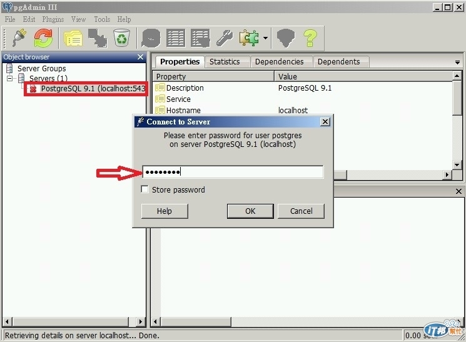Collapse the Servers (1) tree node

[x=10, y=78]
